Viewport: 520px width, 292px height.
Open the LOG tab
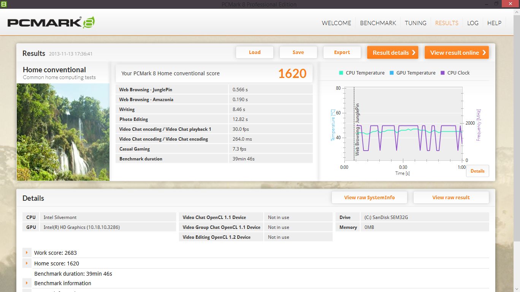click(473, 23)
